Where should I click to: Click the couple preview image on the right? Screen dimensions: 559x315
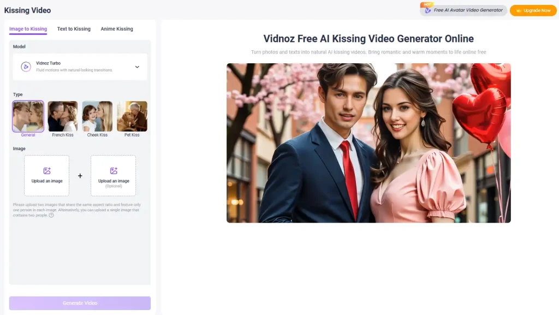[x=368, y=143]
